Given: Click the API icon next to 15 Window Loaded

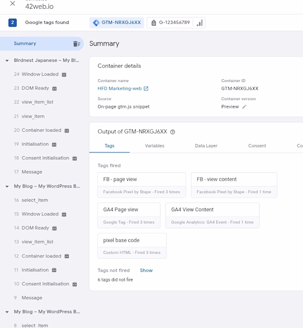Looking at the screenshot, I should coord(64,214).
